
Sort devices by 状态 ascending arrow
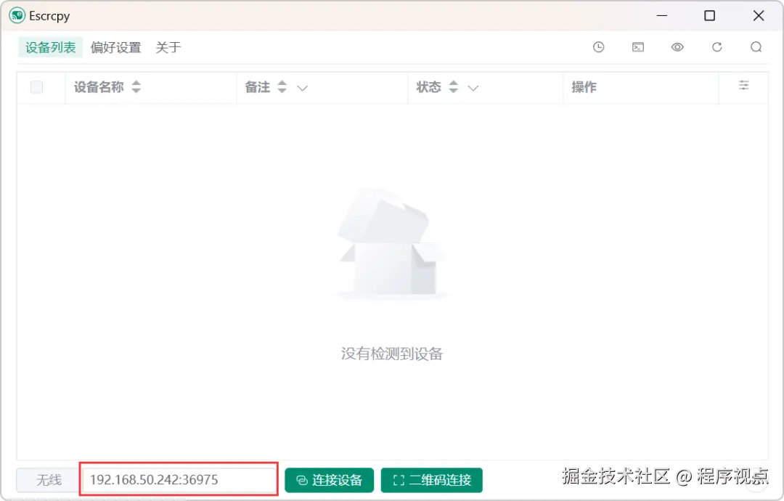click(453, 83)
